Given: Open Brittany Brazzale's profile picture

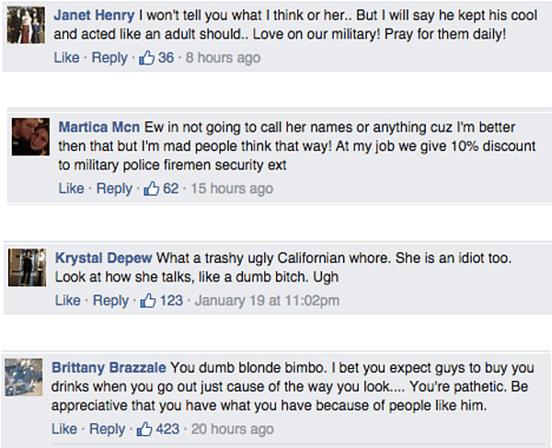Looking at the screenshot, I should coord(25,377).
